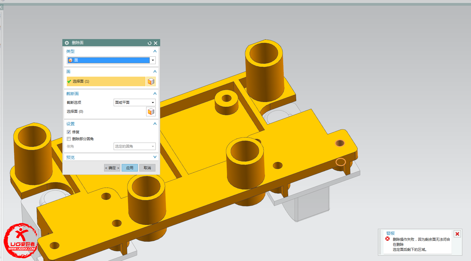471x261 pixels.
Task: Click the red error icon in the 警报 popup
Action: pyautogui.click(x=387, y=239)
